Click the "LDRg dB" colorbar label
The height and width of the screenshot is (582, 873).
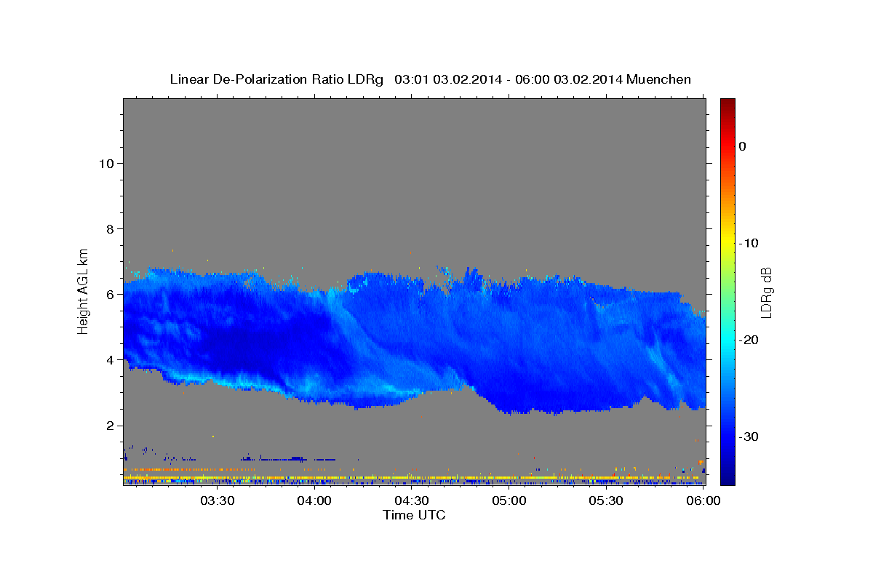[765, 291]
